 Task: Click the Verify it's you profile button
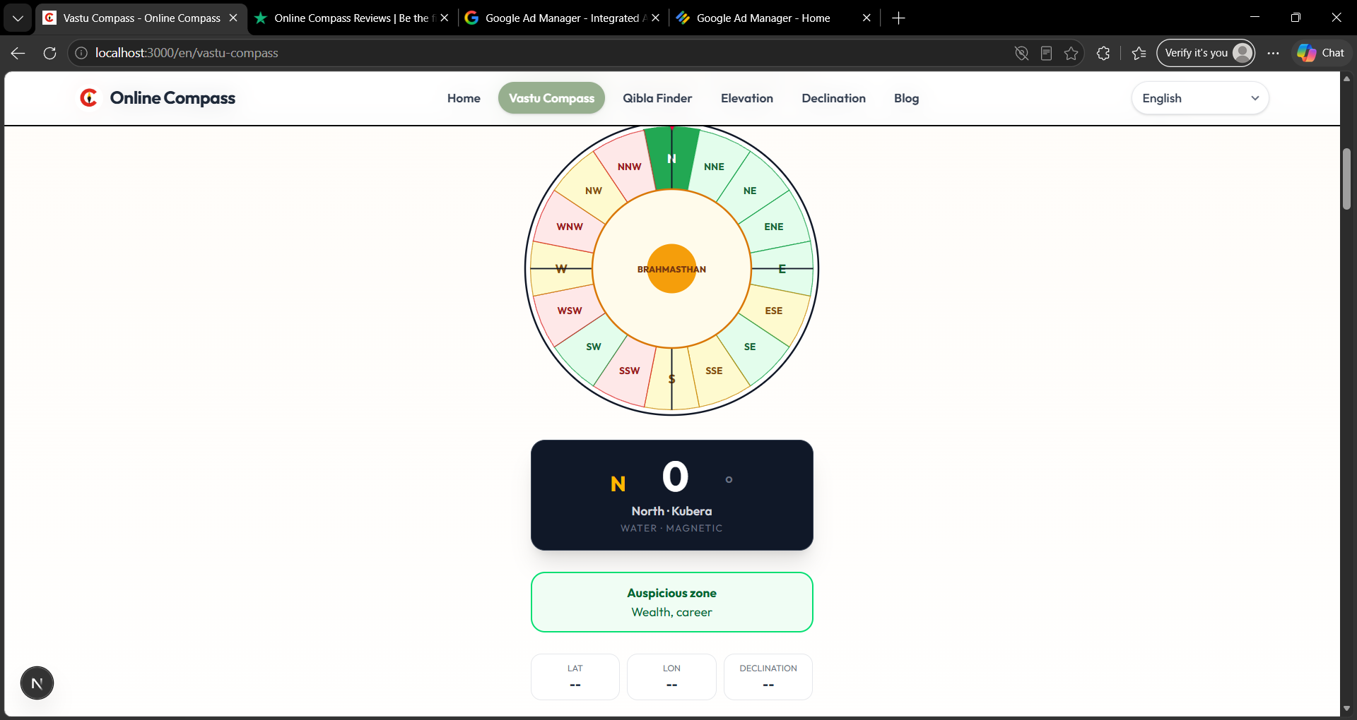[1206, 53]
